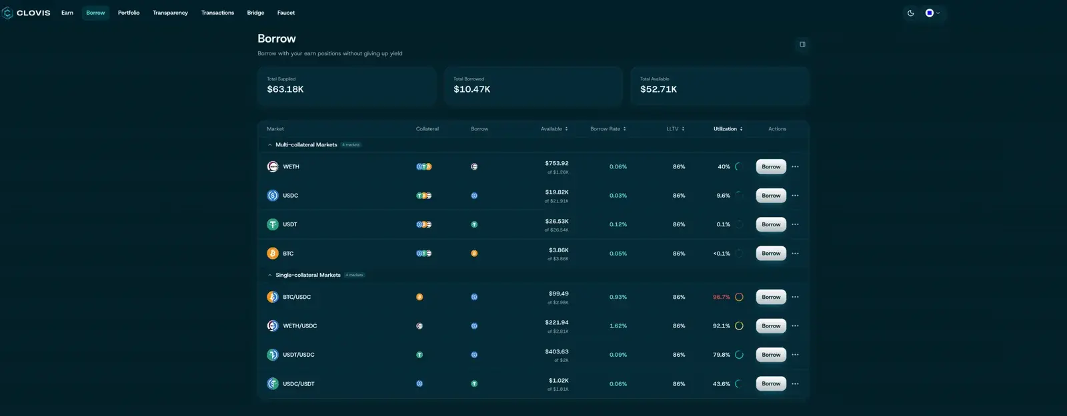Sort table by LLTV column
The width and height of the screenshot is (1067, 416).
pos(676,129)
